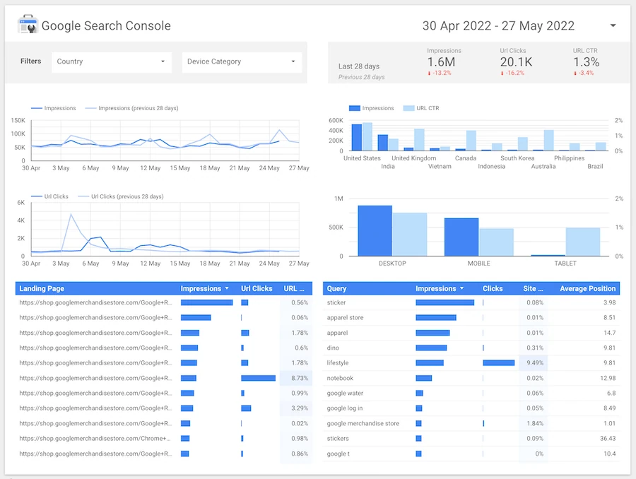
Task: Click the landing page URL with 3.29% CTR
Action: (x=95, y=408)
